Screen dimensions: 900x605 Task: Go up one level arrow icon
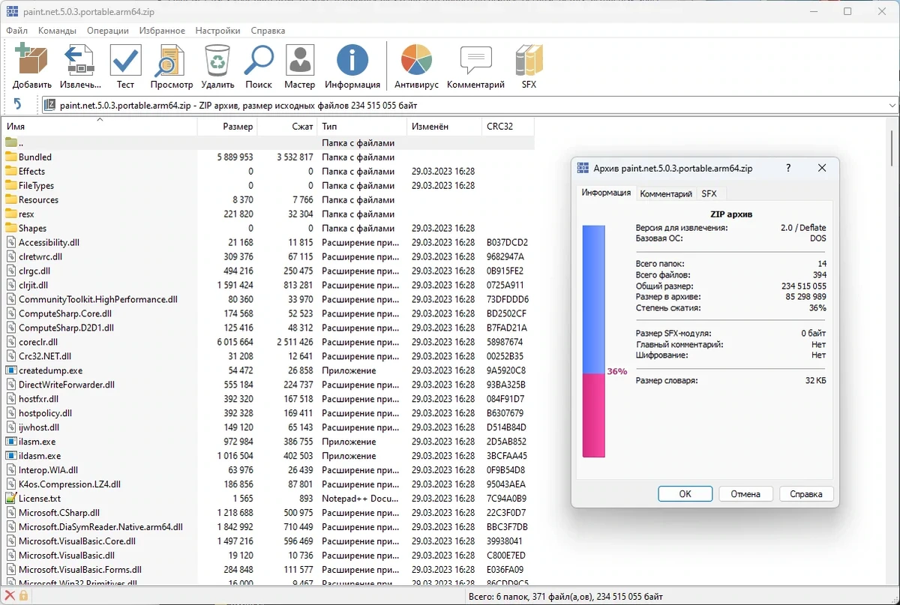(x=17, y=106)
